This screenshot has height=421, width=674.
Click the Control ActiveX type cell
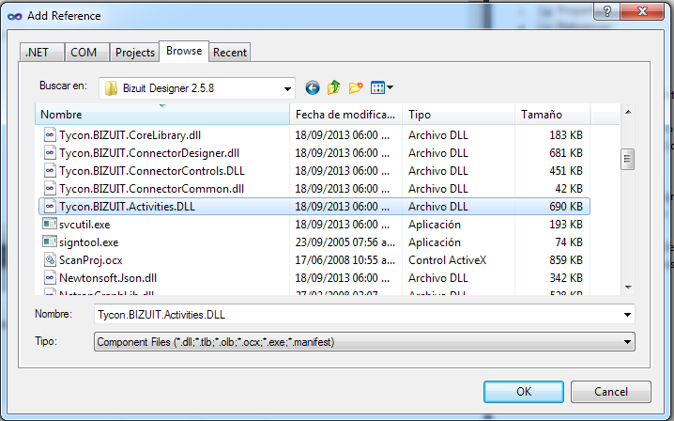(x=447, y=260)
